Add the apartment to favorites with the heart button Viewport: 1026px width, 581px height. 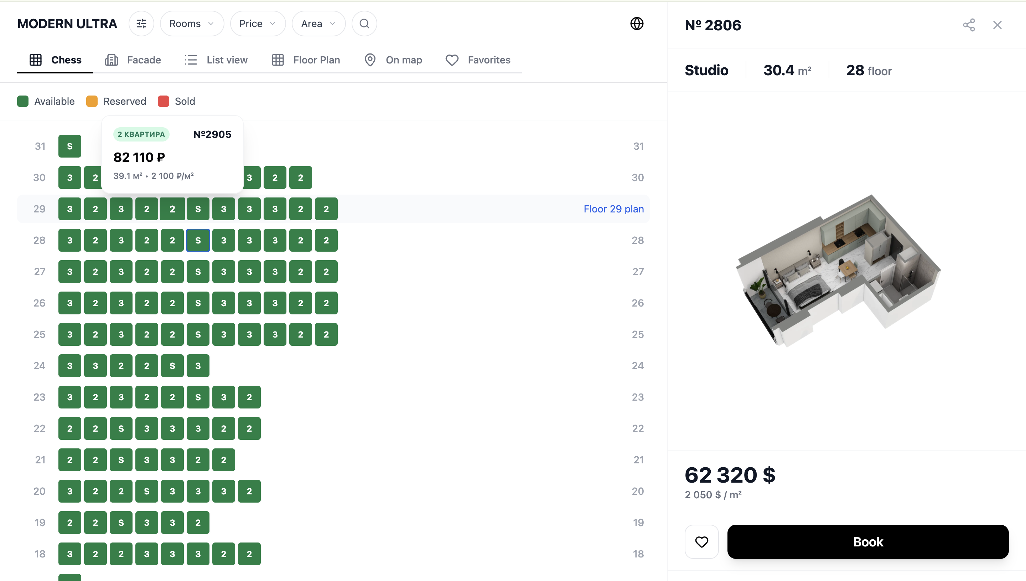pos(701,541)
